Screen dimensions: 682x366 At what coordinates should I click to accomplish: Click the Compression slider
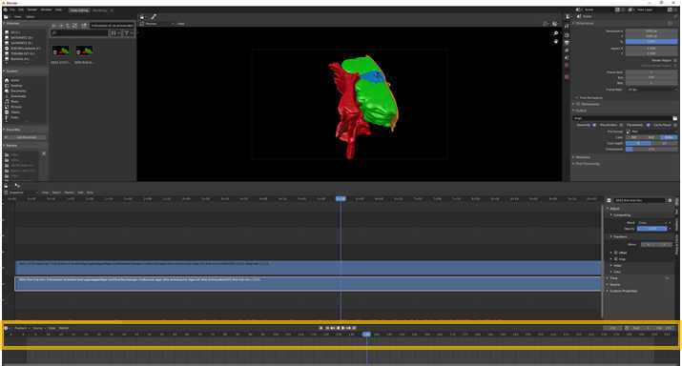[652, 149]
